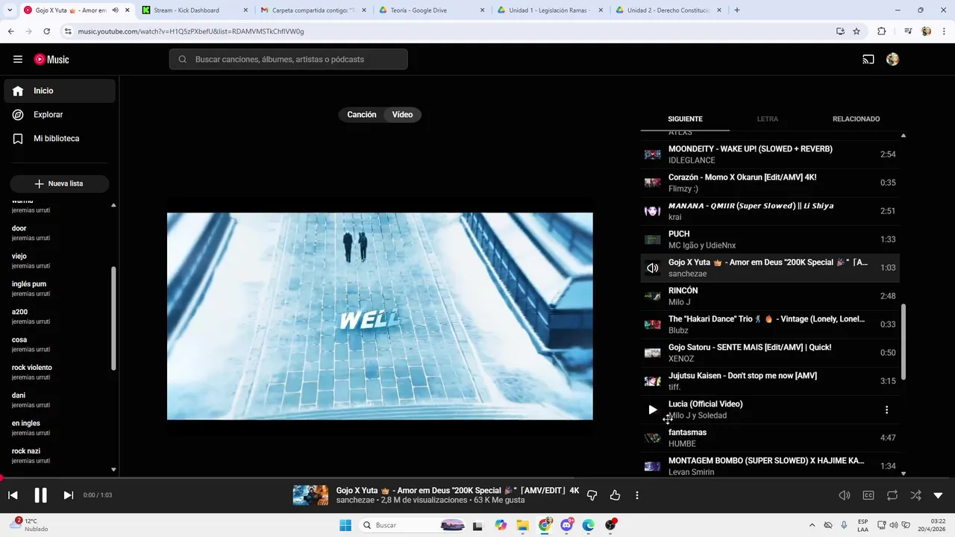Click the search songs input field
Viewport: 955px width, 537px height.
tap(288, 60)
